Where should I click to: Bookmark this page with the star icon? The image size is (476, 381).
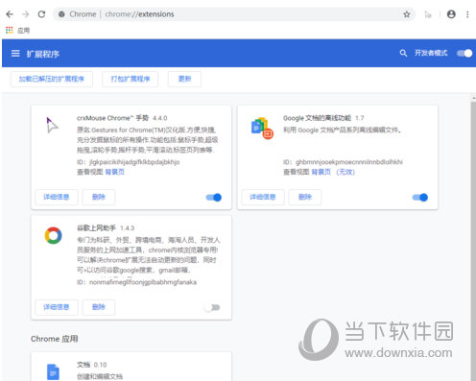point(407,14)
